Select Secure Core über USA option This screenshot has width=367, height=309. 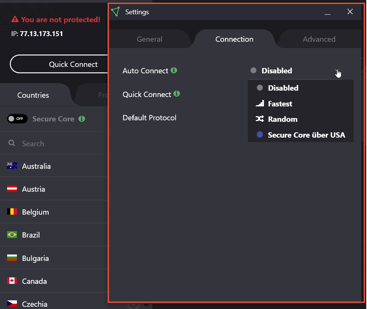click(300, 135)
